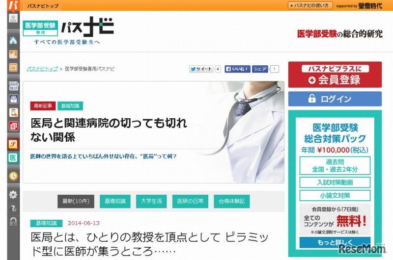Click the yellow P icon in sidebar
Image resolution: width=393 pixels, height=260 pixels.
click(13, 144)
